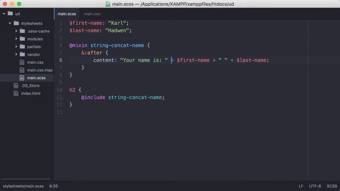Click line number 6 in gutter

(x=61, y=60)
